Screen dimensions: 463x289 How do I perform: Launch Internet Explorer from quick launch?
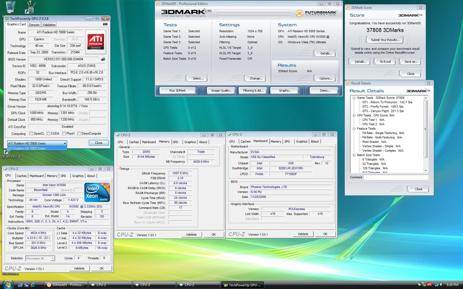click(33, 285)
